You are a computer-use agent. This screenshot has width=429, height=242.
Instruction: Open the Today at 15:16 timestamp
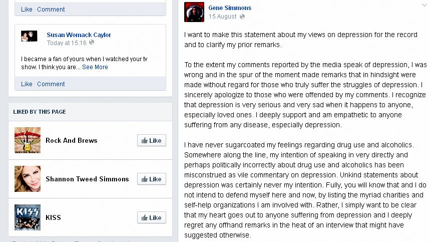(67, 43)
